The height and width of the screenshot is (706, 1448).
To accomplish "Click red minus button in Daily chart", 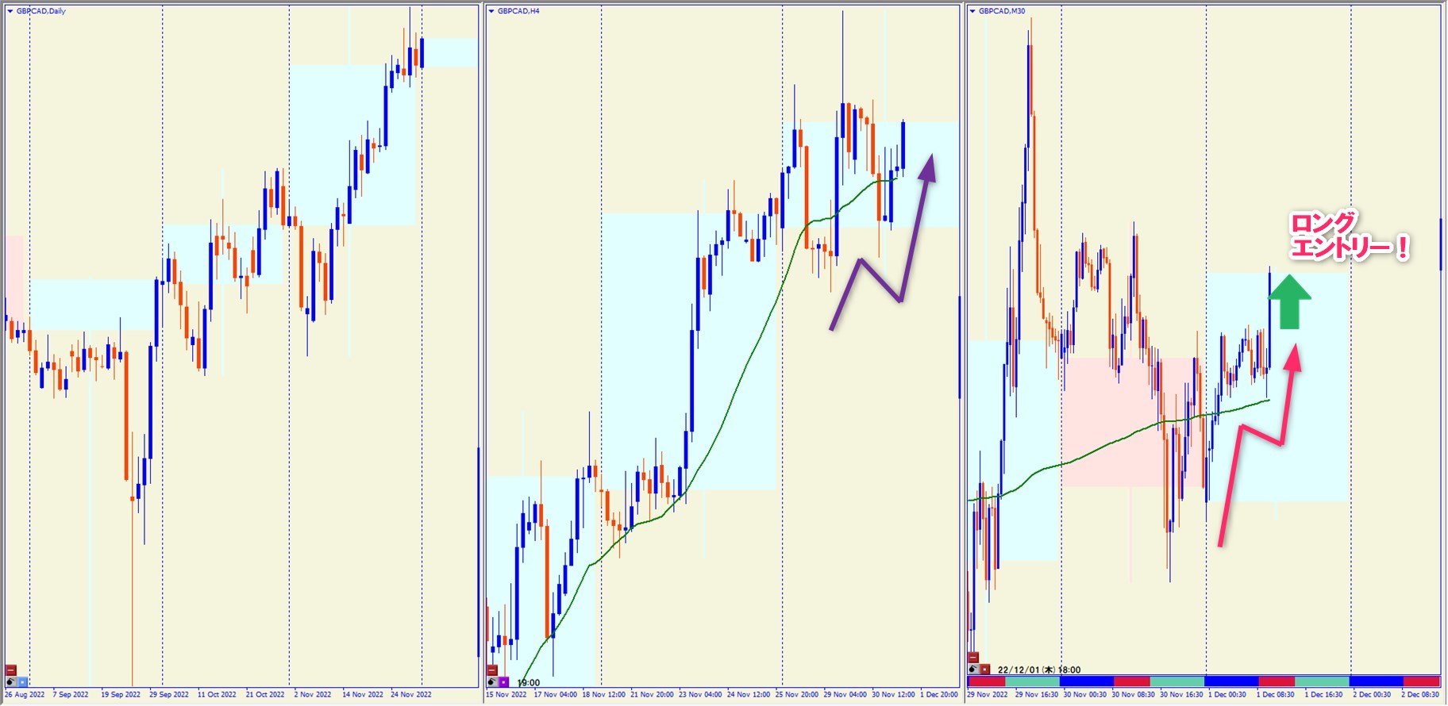I will (10, 670).
